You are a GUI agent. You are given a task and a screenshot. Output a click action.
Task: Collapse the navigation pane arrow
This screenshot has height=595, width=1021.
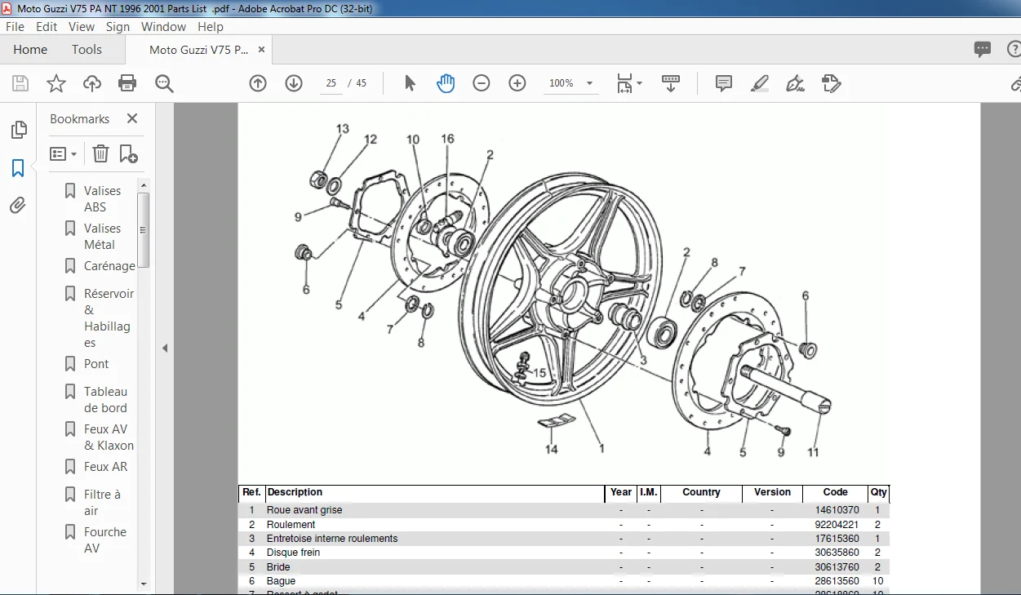165,348
